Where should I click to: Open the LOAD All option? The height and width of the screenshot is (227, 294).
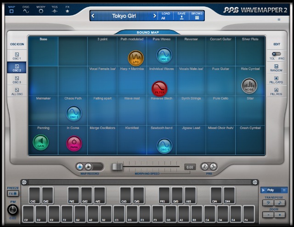166,16
